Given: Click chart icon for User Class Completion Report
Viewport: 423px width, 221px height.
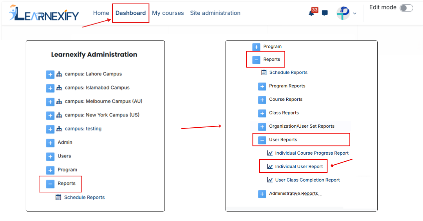Looking at the screenshot, I should tap(270, 180).
